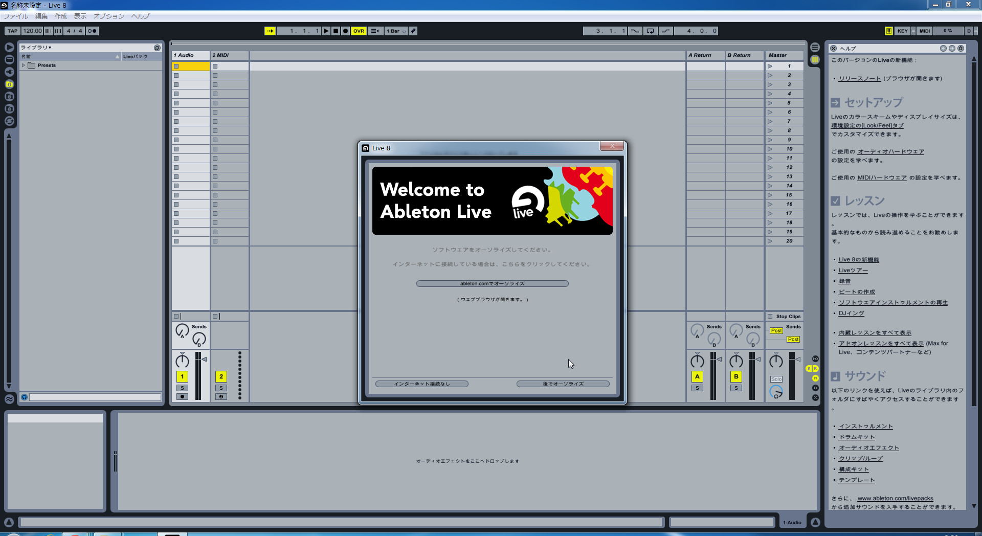The width and height of the screenshot is (982, 536).
Task: Click the global Record button
Action: click(345, 31)
